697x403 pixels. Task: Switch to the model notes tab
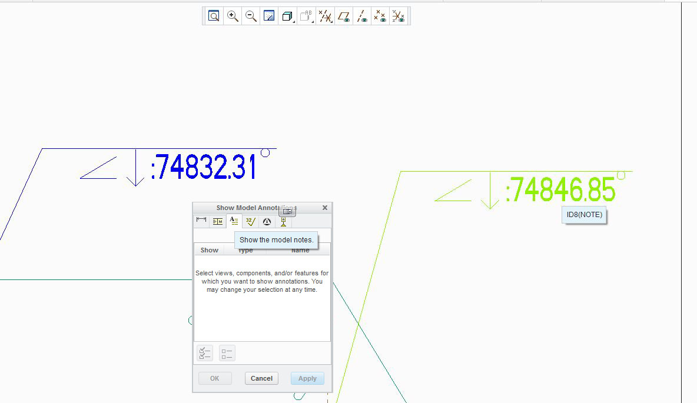[234, 221]
